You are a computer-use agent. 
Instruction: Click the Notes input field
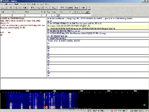(75, 15)
